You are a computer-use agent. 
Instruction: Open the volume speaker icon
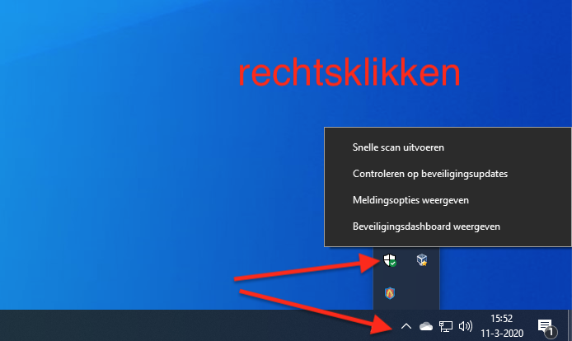[466, 326]
